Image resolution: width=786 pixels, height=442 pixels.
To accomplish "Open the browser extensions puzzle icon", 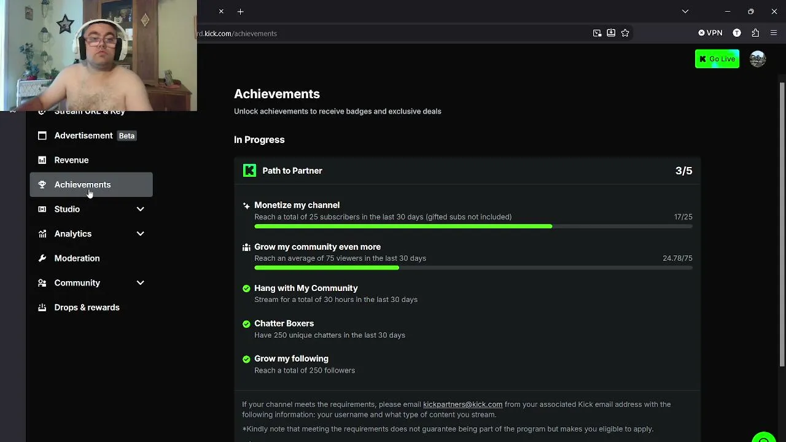I will point(755,33).
